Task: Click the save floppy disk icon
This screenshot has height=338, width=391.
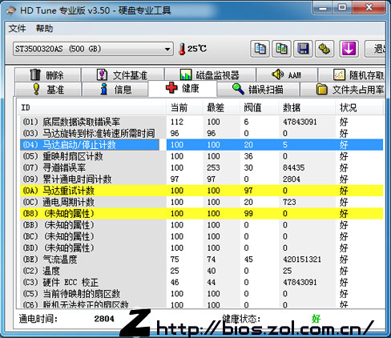Action: [x=303, y=49]
